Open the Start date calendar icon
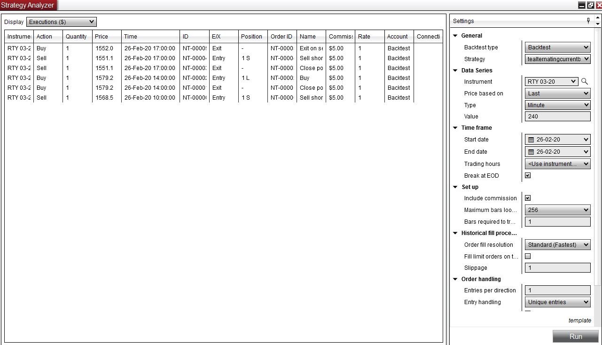This screenshot has width=602, height=345. [532, 139]
